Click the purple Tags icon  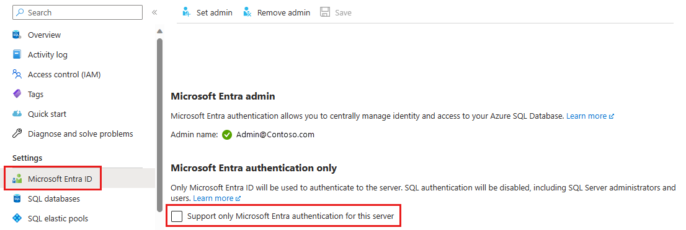tap(17, 94)
